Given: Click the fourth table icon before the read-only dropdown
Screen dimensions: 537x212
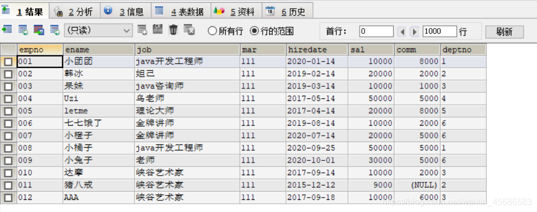Looking at the screenshot, I should [55, 30].
